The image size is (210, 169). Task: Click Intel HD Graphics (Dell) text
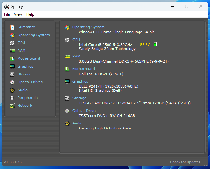click(100, 90)
